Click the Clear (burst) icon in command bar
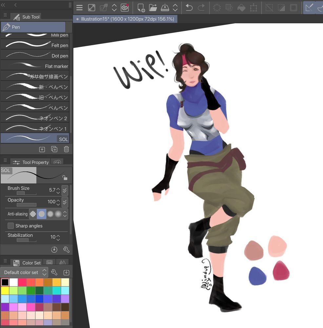 [217, 8]
